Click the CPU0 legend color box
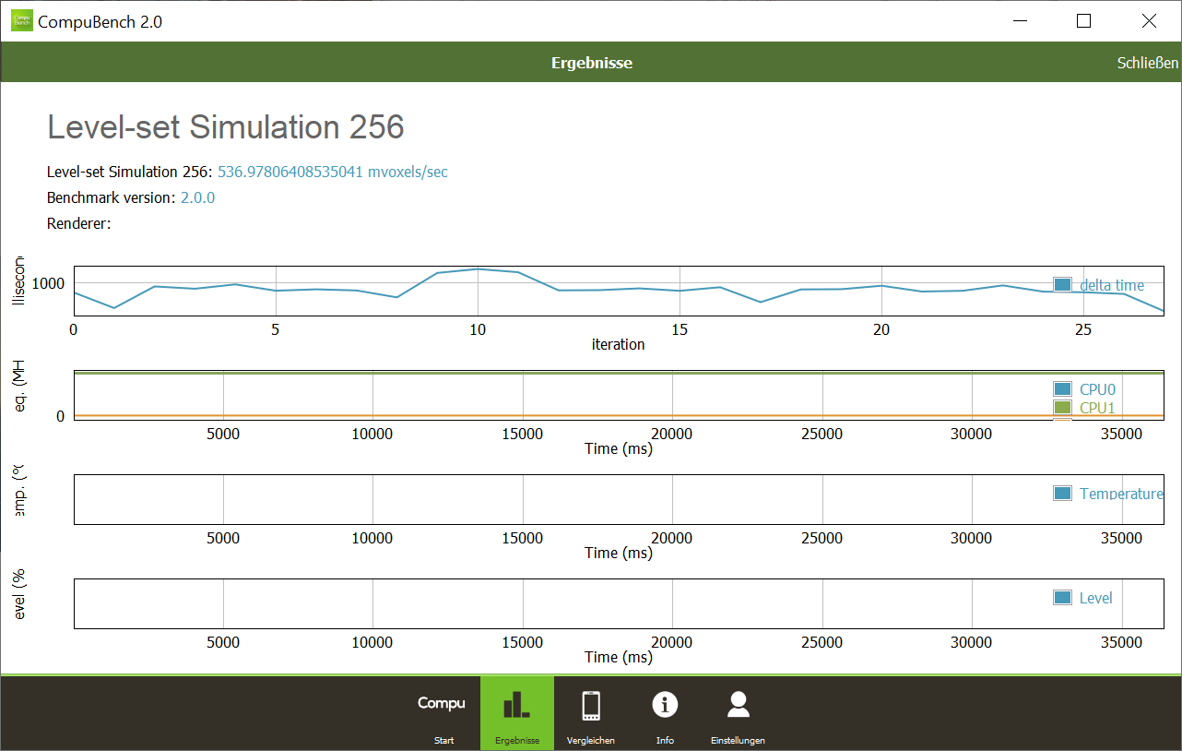This screenshot has height=751, width=1182. [1062, 389]
